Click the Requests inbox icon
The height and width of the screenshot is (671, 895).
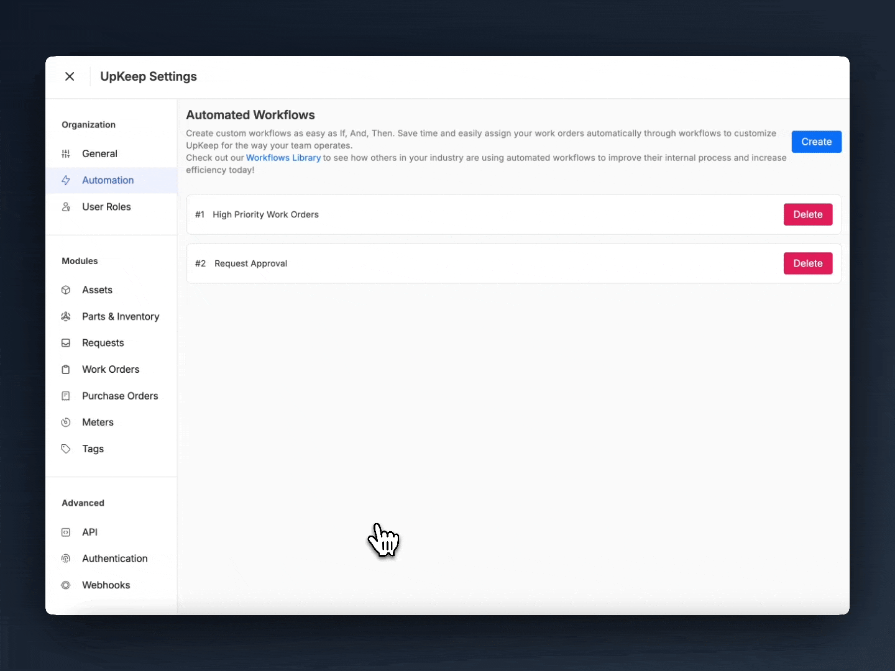click(x=66, y=343)
